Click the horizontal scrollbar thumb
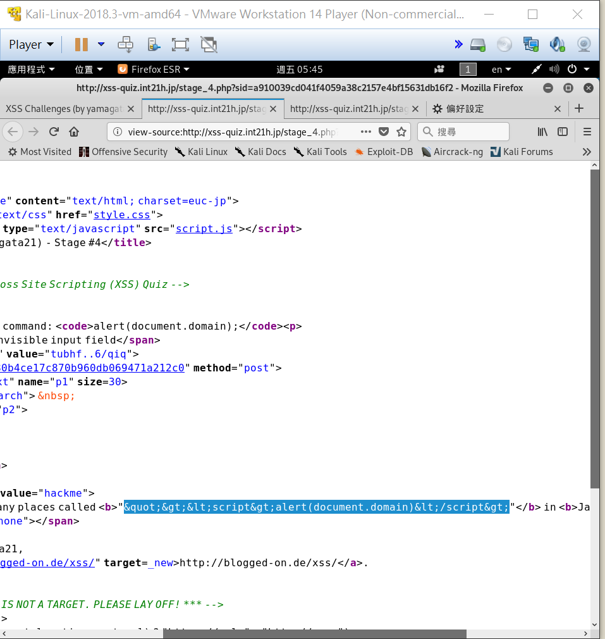 [315, 634]
